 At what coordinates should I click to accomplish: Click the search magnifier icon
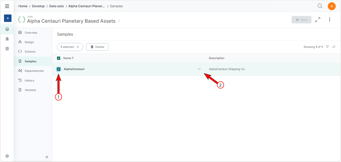coord(320,6)
